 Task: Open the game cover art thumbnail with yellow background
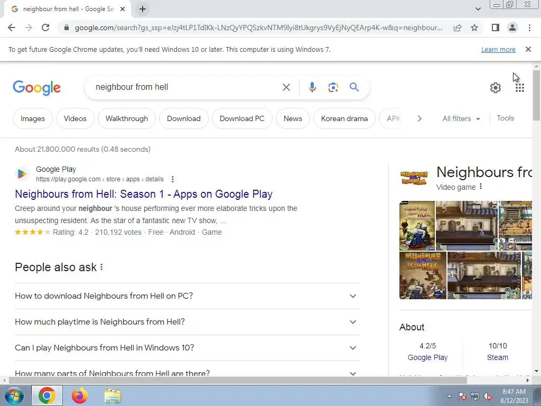tap(417, 225)
